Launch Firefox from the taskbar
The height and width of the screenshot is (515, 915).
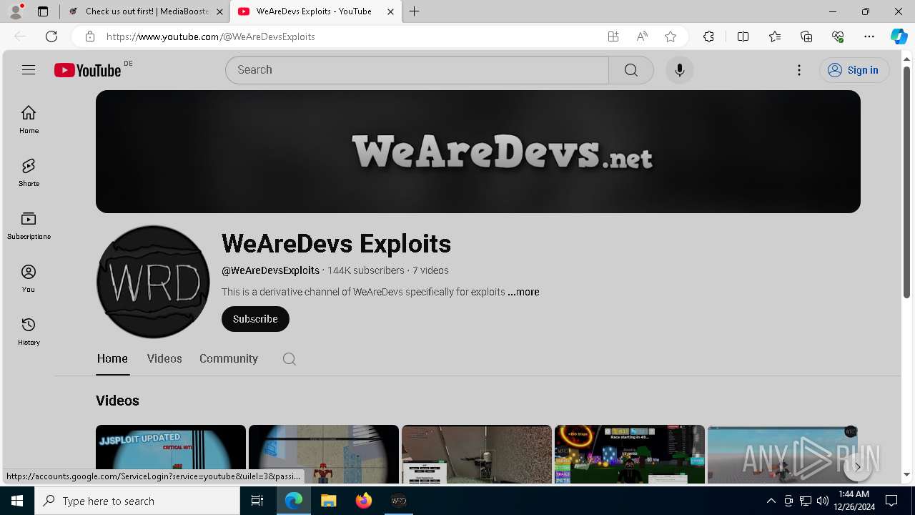pos(364,501)
